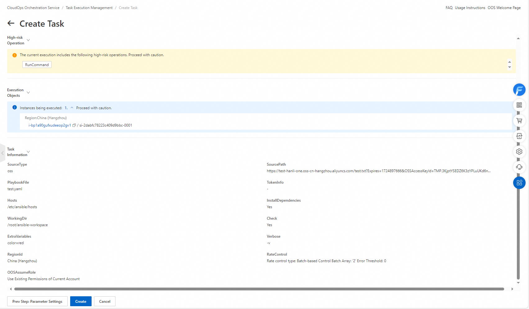Expand the collapsed left side panel handle
This screenshot has width=529, height=309.
click(2, 153)
